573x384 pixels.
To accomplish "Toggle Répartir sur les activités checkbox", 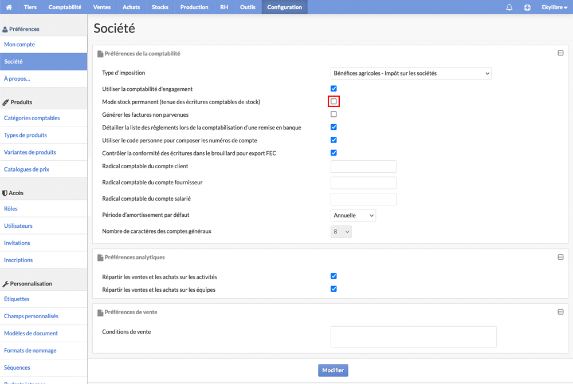I will (x=333, y=276).
